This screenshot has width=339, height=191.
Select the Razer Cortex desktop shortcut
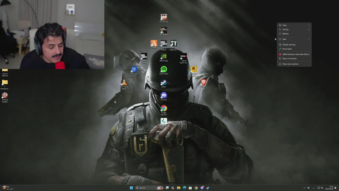pyautogui.click(x=164, y=70)
